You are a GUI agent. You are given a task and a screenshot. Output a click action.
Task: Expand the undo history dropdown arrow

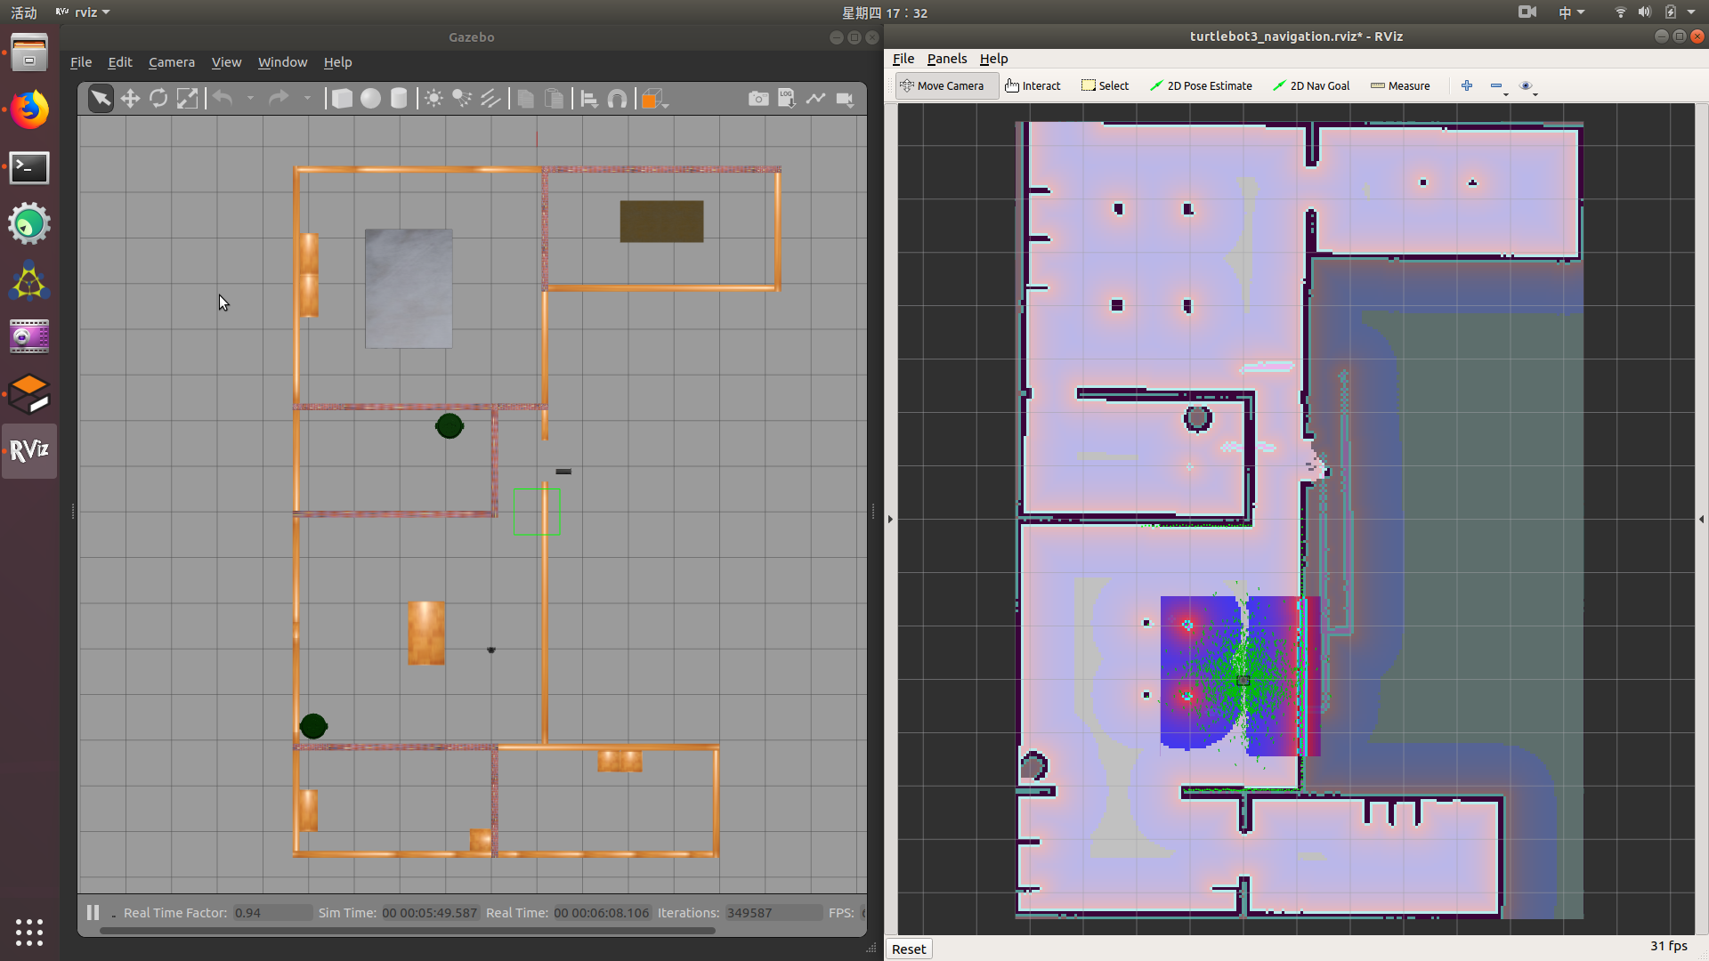pyautogui.click(x=250, y=99)
